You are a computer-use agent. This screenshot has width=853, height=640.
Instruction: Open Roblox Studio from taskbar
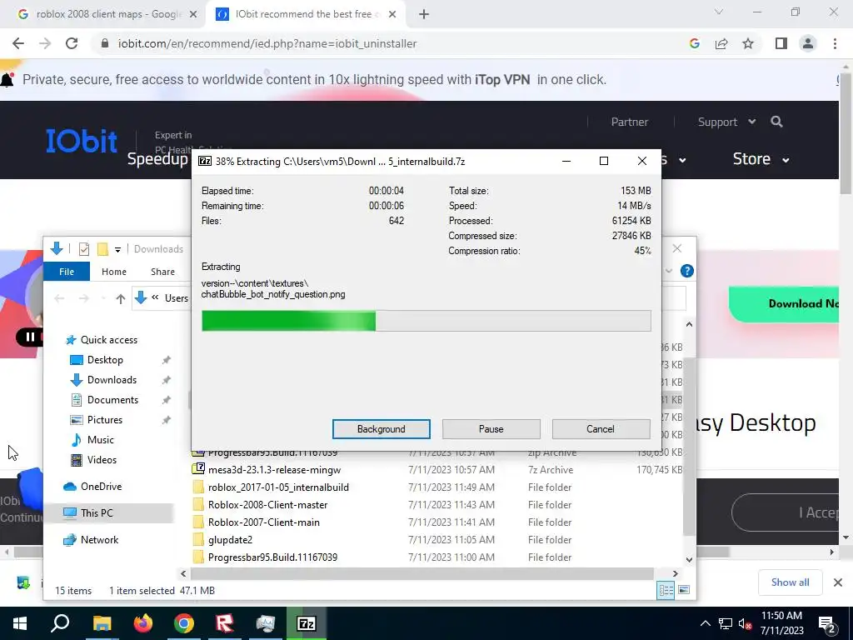[224, 623]
